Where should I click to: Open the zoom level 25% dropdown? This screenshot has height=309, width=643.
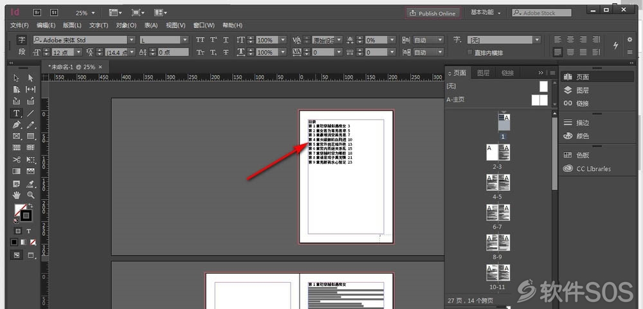click(x=93, y=13)
